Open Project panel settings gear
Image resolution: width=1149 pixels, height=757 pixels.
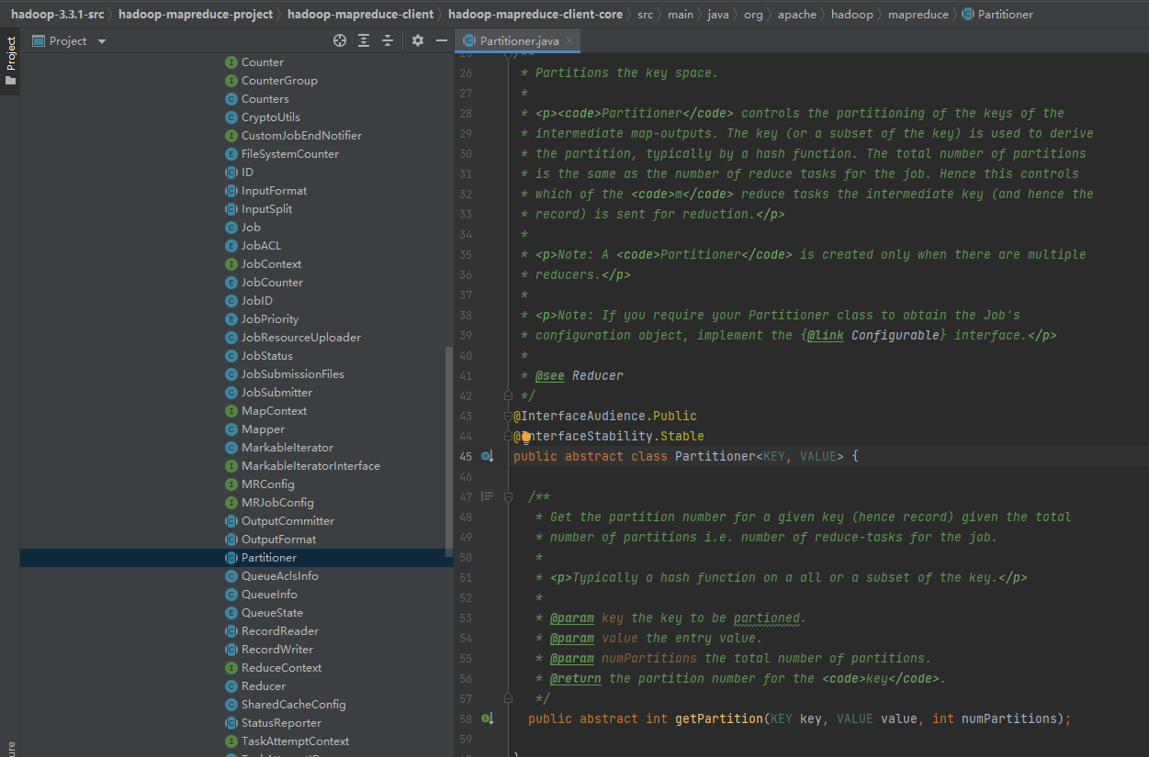(x=418, y=40)
